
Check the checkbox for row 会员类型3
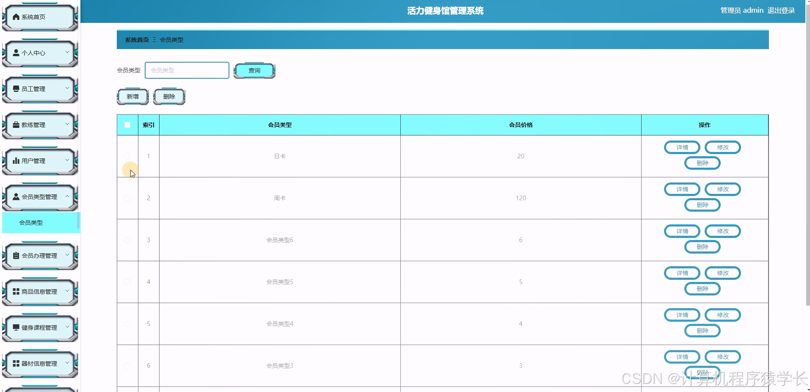pos(127,366)
